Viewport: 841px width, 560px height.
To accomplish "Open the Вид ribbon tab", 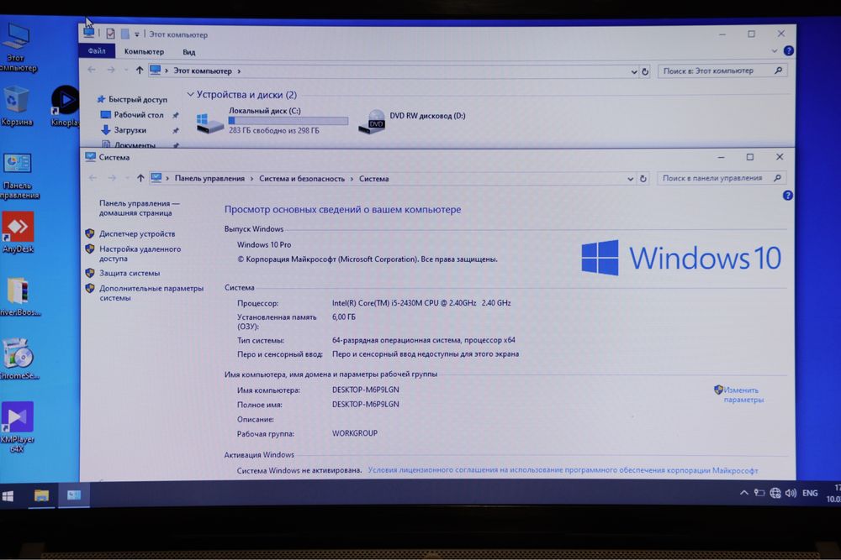I will tap(188, 52).
